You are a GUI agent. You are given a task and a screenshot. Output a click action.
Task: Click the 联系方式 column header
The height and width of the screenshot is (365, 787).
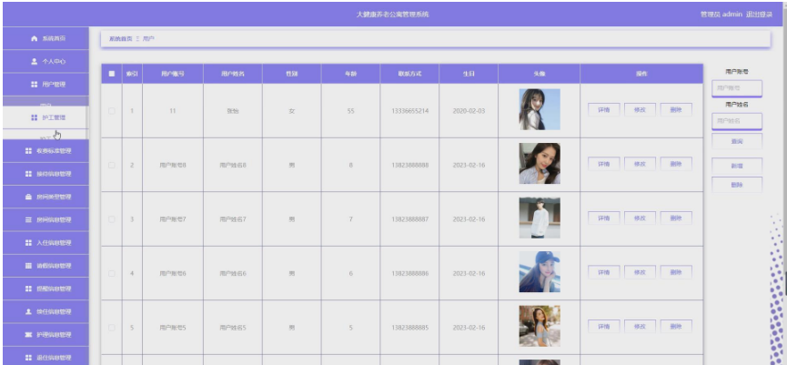(x=409, y=74)
